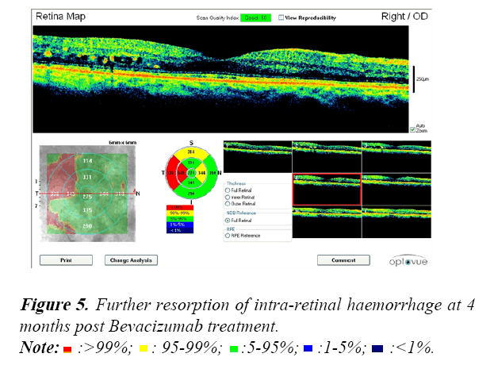Screen dimensions: 494x365
Task: Click the bottom-left B-scan thumbnail
Action: (x=258, y=224)
